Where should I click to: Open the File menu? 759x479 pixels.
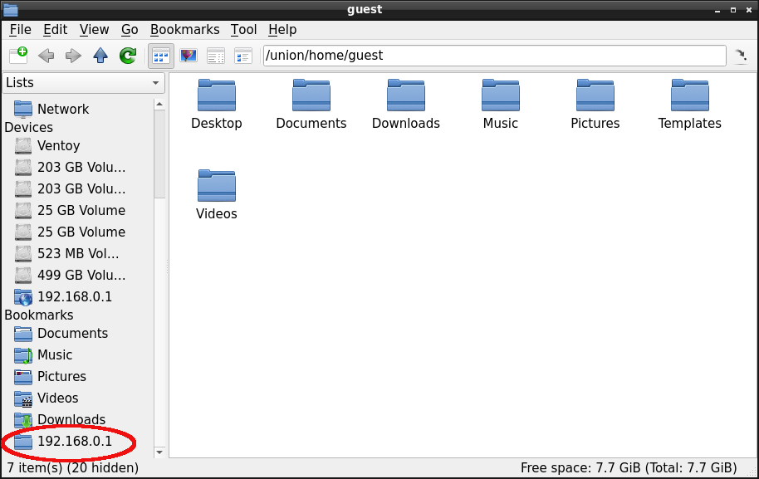(20, 30)
